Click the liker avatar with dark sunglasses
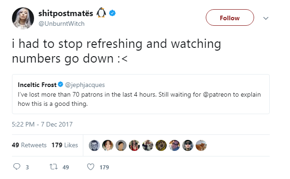This screenshot has height=179, width=290. (x=188, y=145)
